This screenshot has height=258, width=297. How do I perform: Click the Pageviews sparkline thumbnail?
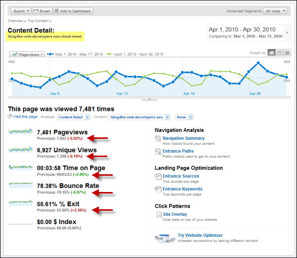coord(21,132)
